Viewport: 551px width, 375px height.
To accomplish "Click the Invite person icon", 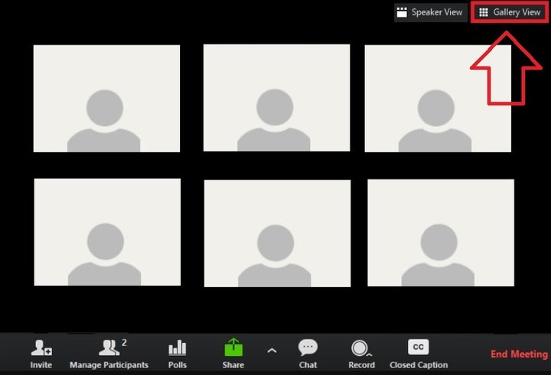I will point(41,348).
